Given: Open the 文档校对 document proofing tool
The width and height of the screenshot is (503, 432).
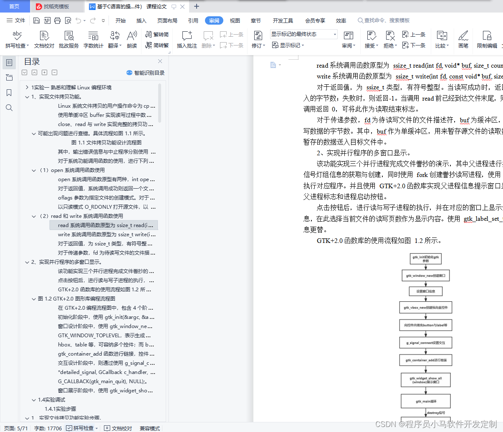Looking at the screenshot, I should (44, 40).
